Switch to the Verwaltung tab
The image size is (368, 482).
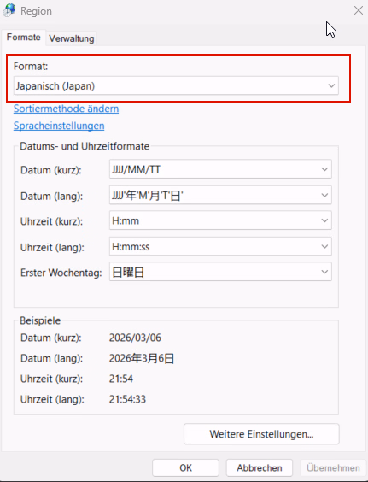click(71, 38)
